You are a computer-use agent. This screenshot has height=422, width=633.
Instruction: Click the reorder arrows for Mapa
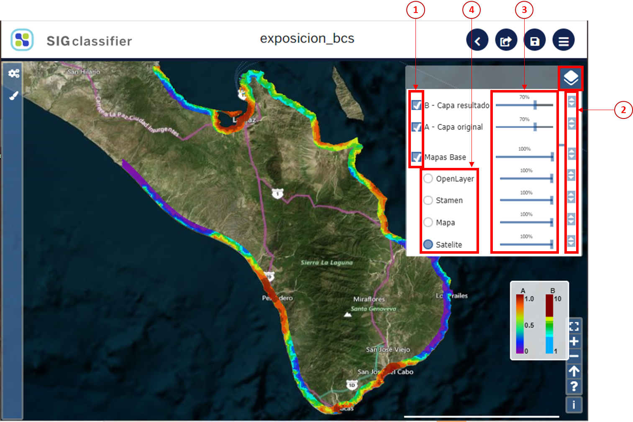(571, 219)
